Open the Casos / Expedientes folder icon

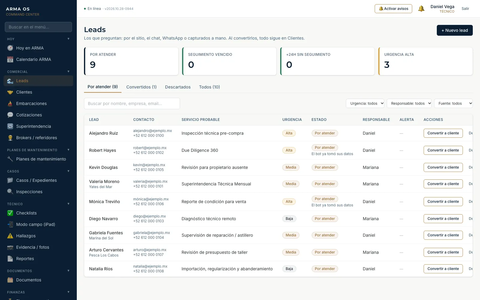tap(10, 180)
